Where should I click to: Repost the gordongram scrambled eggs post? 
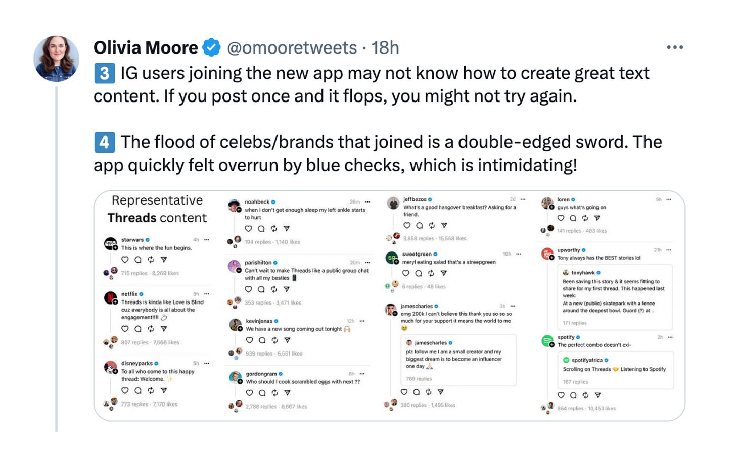(x=274, y=393)
